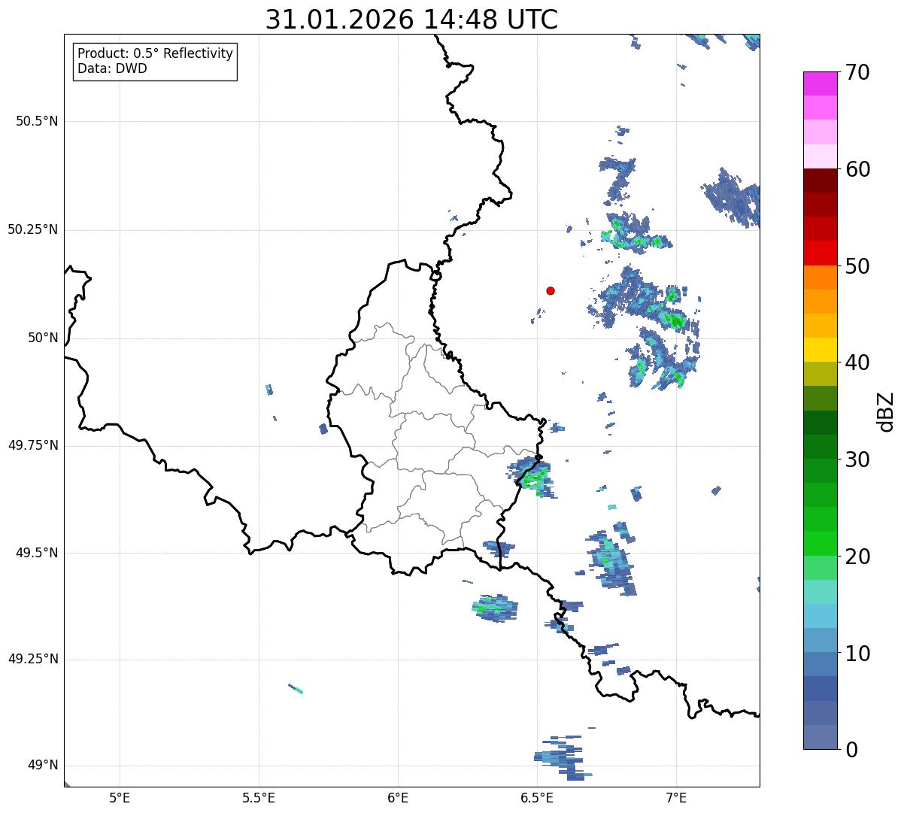
Task: Click the small echo streak near 5.6°E 49.2°N
Action: point(296,688)
